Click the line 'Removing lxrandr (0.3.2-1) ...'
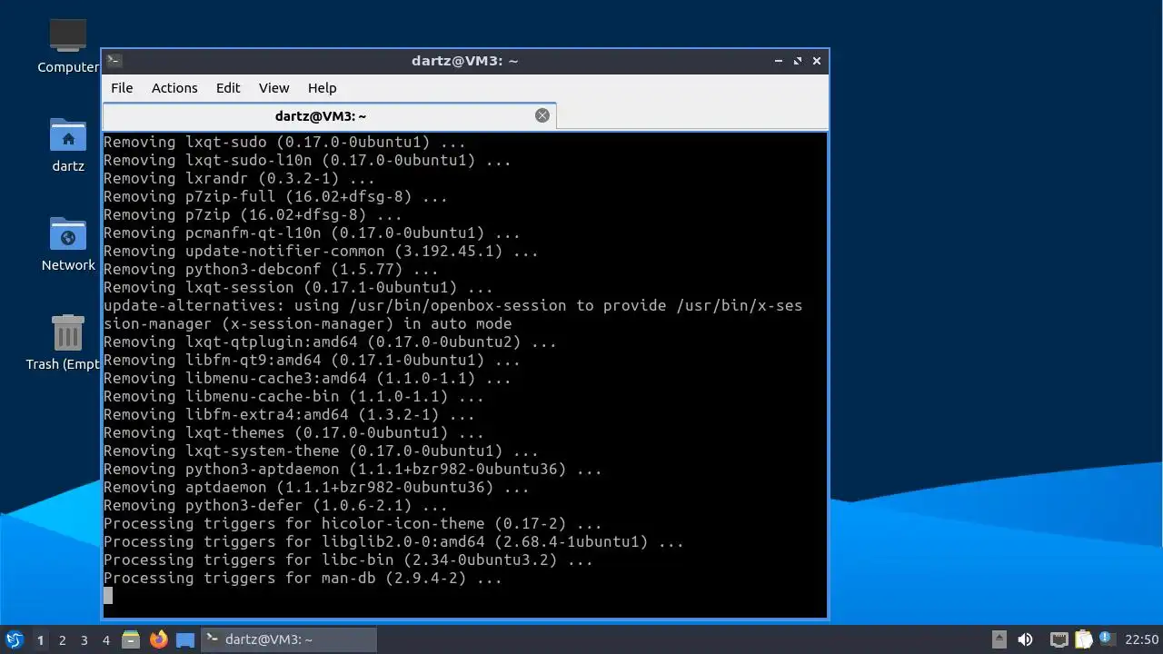The height and width of the screenshot is (654, 1163). tap(239, 178)
